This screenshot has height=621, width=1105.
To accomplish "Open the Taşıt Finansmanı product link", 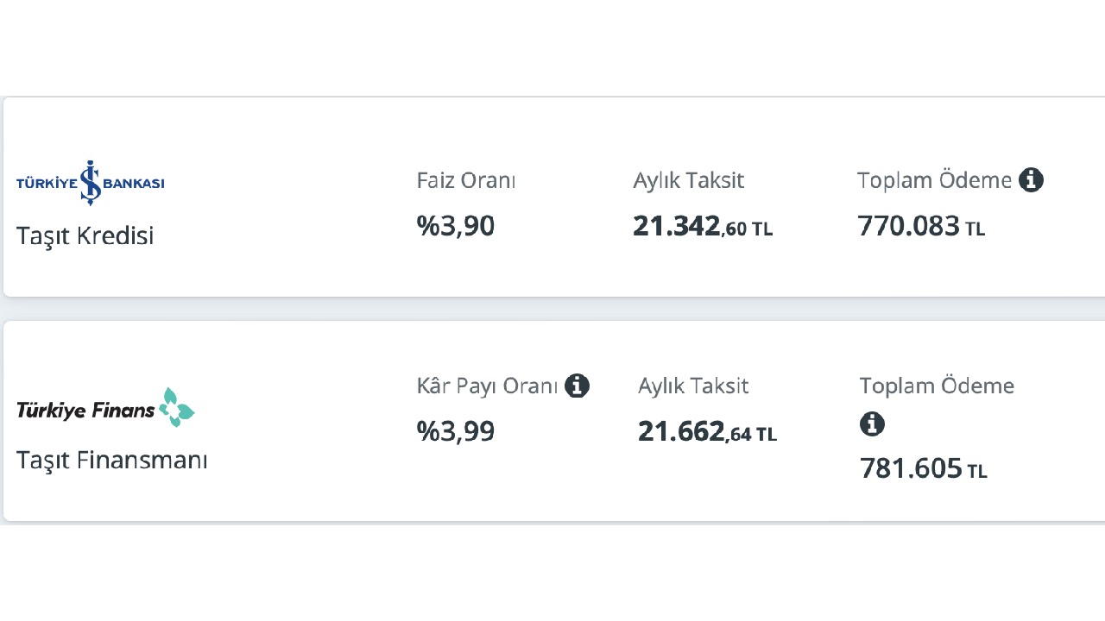I will click(112, 460).
